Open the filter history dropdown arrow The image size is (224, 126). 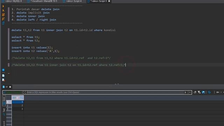coord(190,92)
